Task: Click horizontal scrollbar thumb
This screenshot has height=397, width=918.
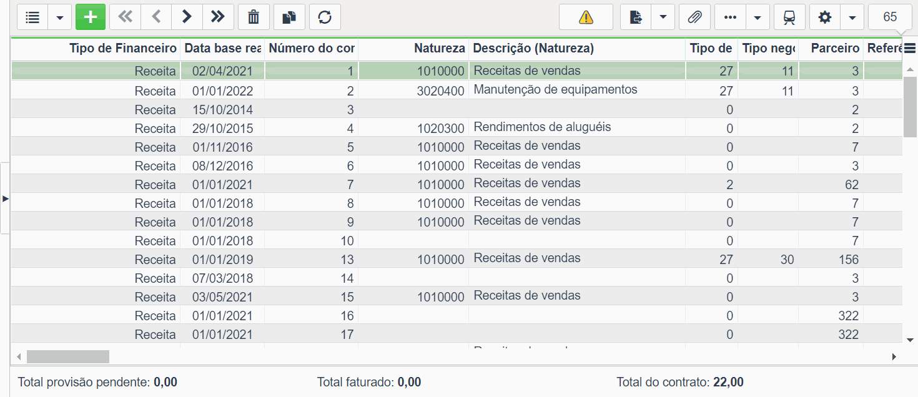Action: [x=68, y=356]
